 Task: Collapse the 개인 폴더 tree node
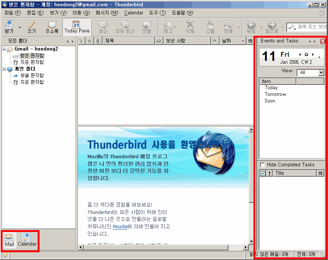click(x=4, y=69)
